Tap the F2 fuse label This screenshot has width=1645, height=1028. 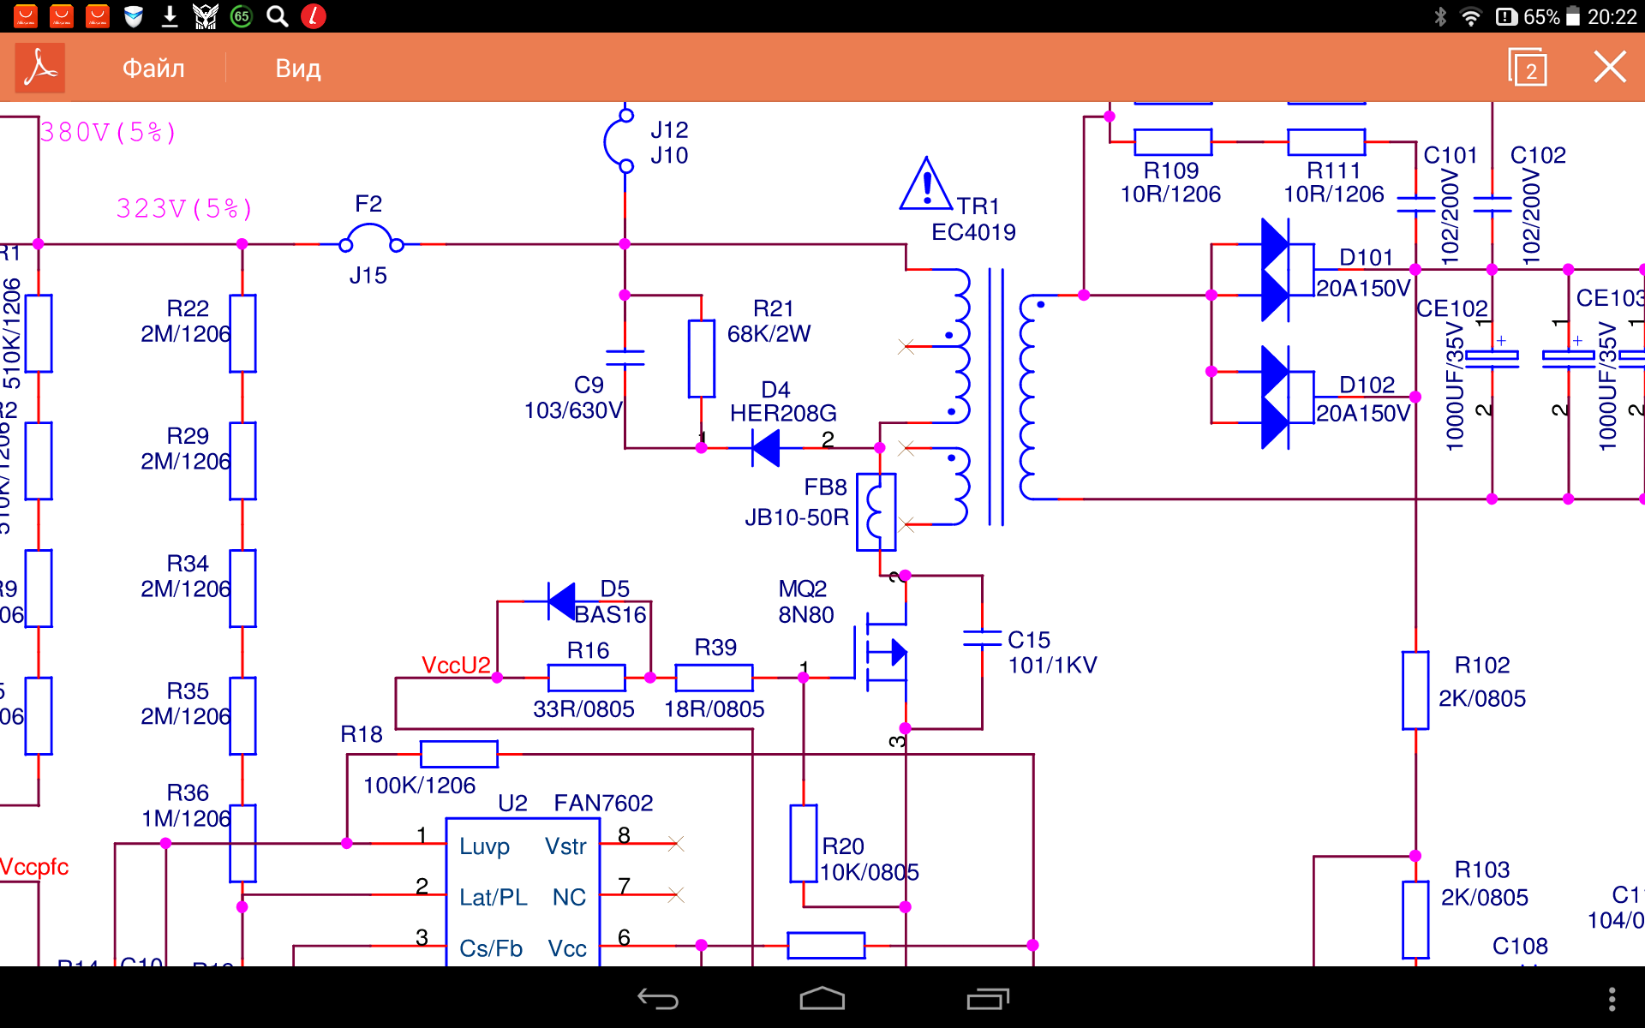pyautogui.click(x=368, y=204)
